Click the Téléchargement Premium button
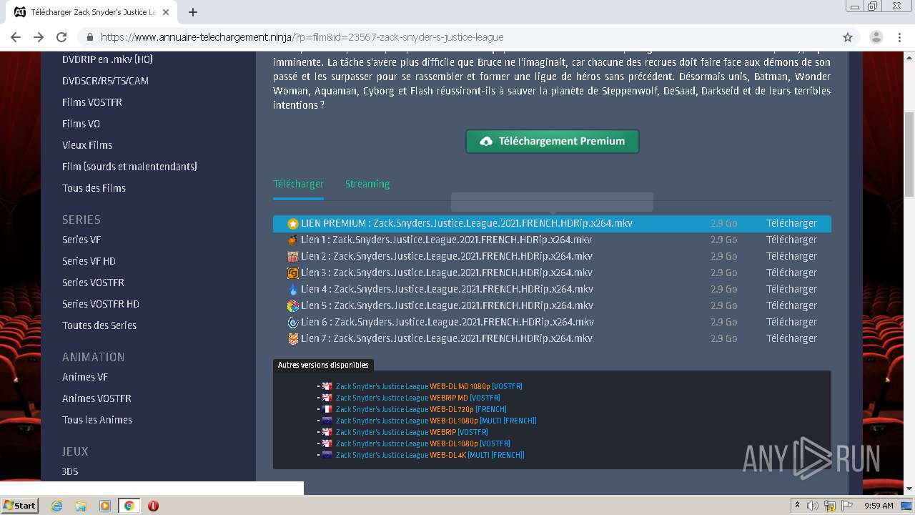Image resolution: width=915 pixels, height=515 pixels. [x=552, y=141]
